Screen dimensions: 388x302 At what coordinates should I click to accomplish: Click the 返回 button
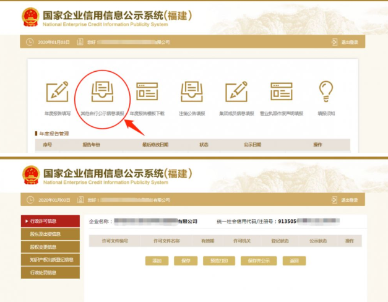point(293,261)
